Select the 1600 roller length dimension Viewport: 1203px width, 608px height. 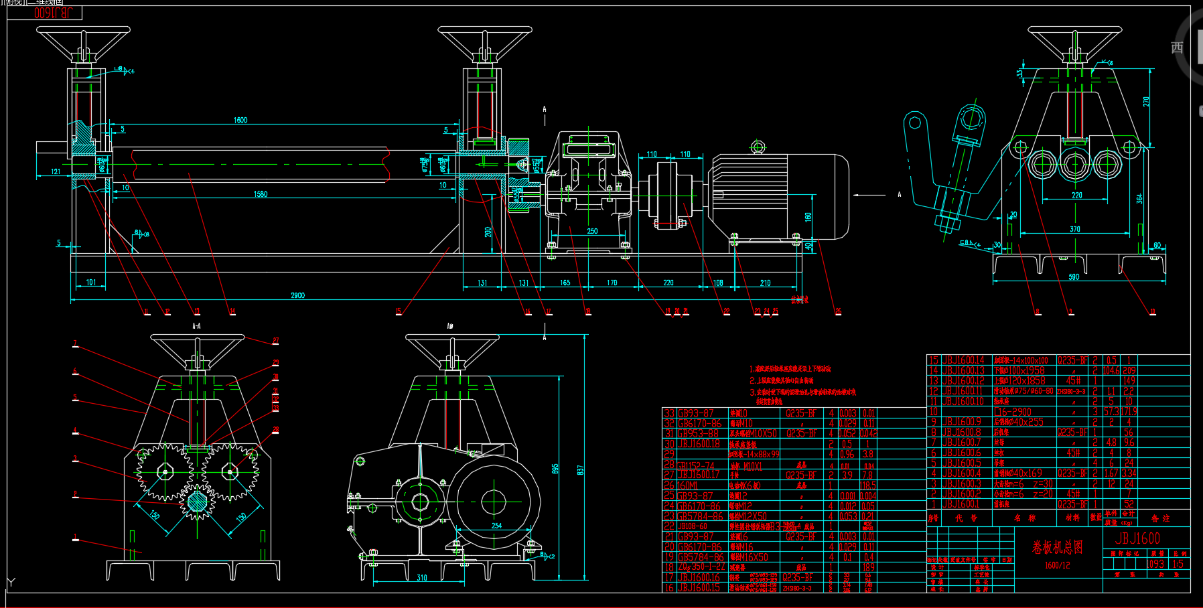(240, 121)
